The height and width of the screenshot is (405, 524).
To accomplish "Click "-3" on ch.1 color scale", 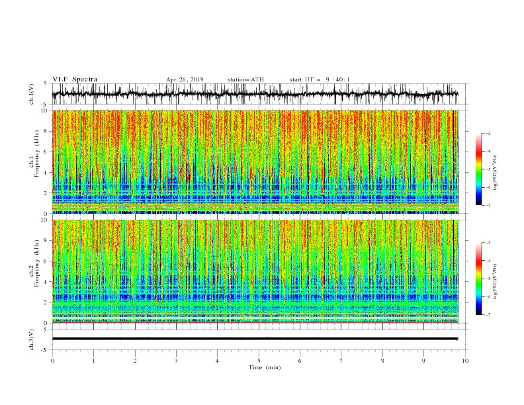I will click(x=488, y=133).
